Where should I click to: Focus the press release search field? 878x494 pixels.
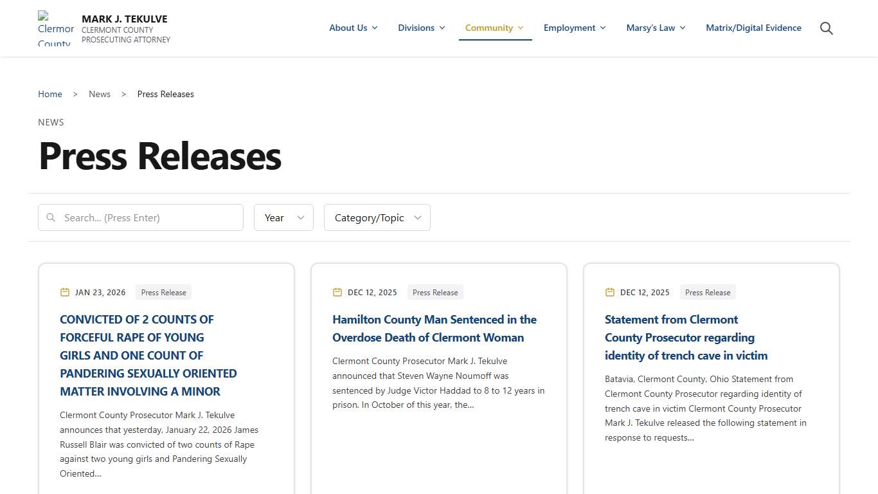[x=148, y=217]
